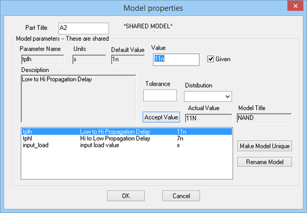Click the Description text area
307x213 pixels.
78,99
